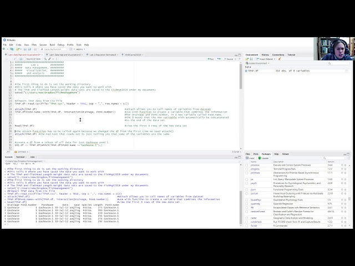Click the clear console icon

coord(240,161)
